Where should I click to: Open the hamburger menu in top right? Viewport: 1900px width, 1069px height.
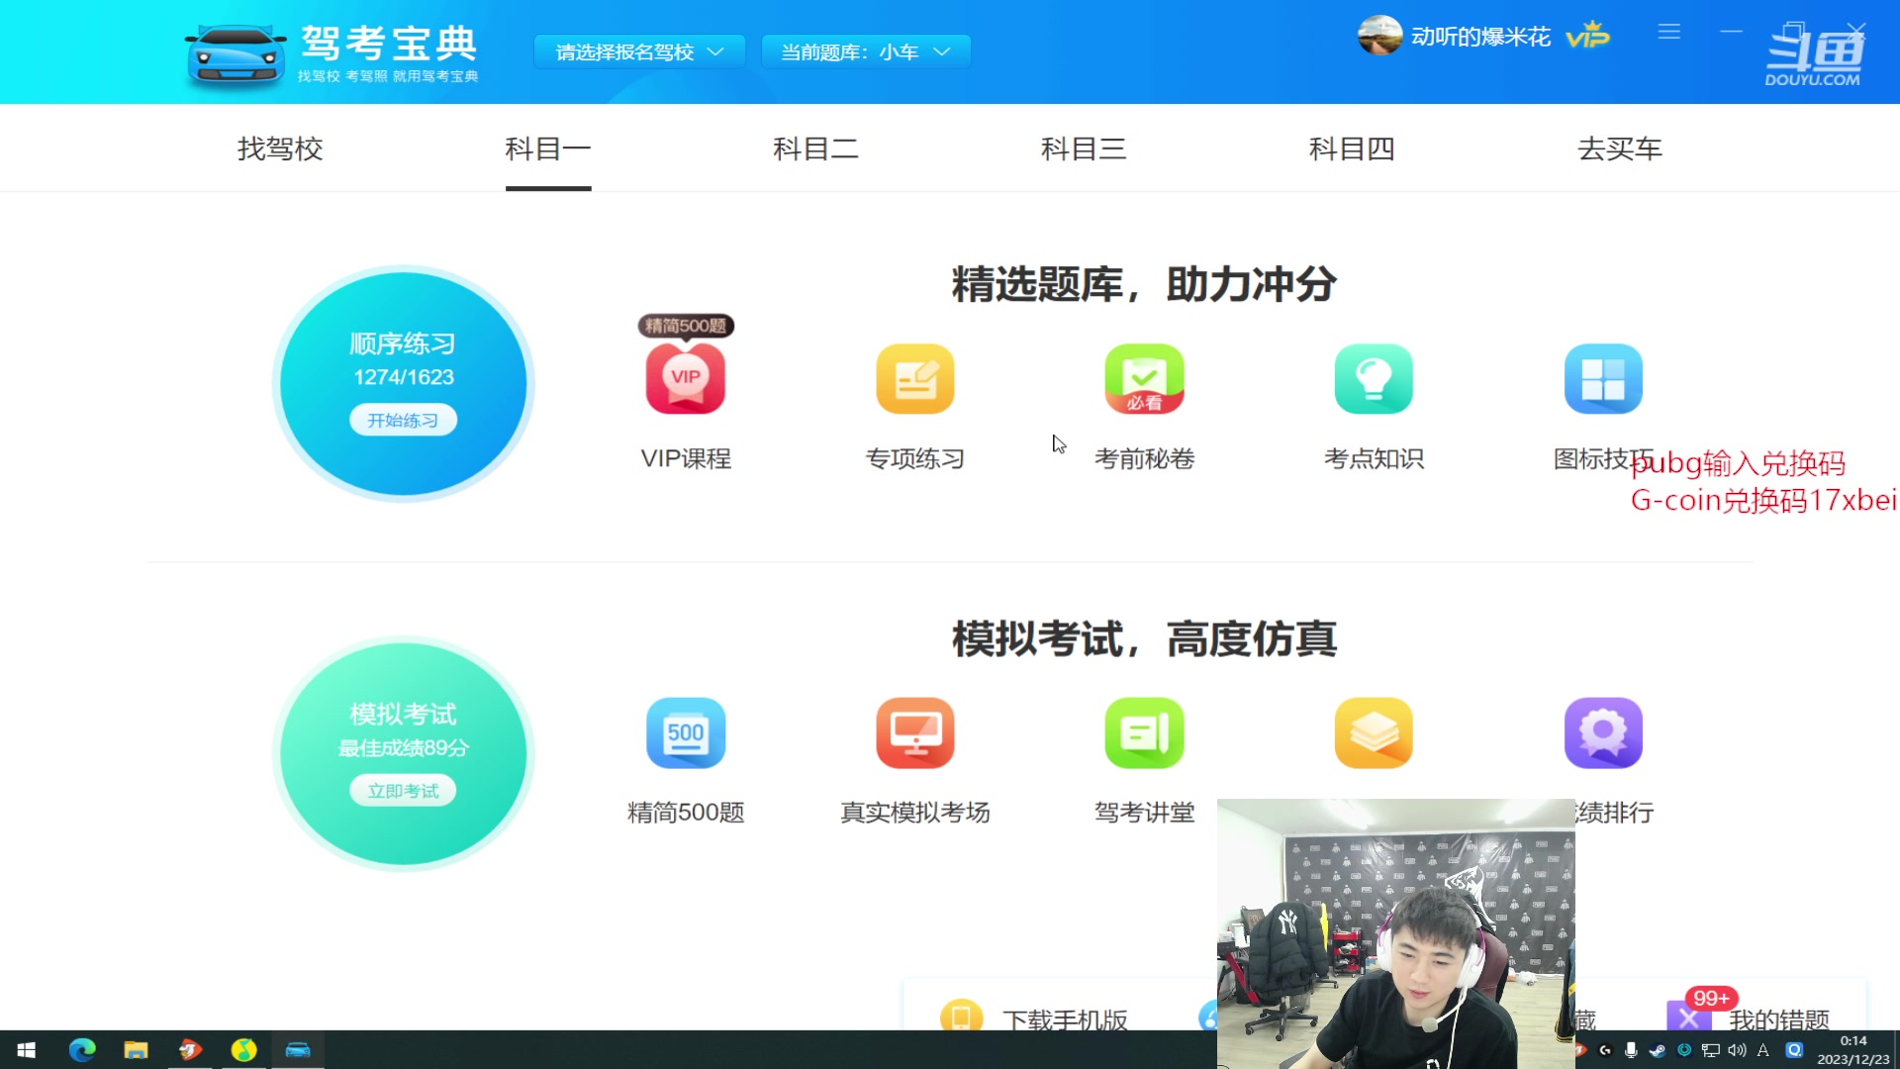coord(1668,32)
